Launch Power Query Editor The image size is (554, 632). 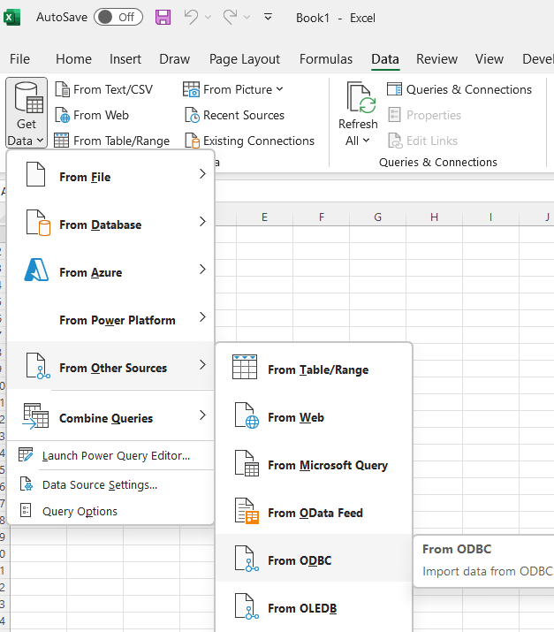pos(110,455)
